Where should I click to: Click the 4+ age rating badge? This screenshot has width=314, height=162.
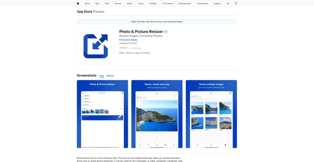(x=166, y=32)
